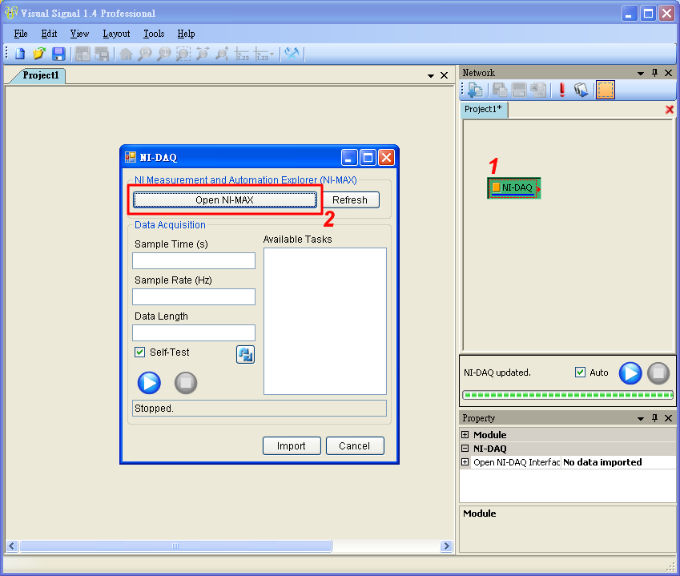Click the red exclamation mark icon
This screenshot has width=680, height=576.
[x=562, y=90]
